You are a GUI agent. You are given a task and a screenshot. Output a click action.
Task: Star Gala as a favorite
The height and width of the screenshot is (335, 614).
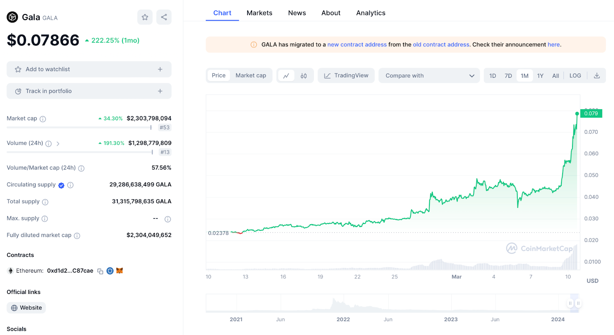coord(145,17)
